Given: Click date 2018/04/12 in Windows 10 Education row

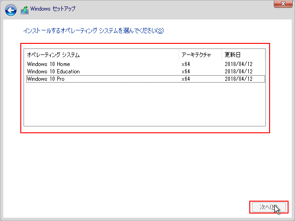Looking at the screenshot, I should pos(239,72).
